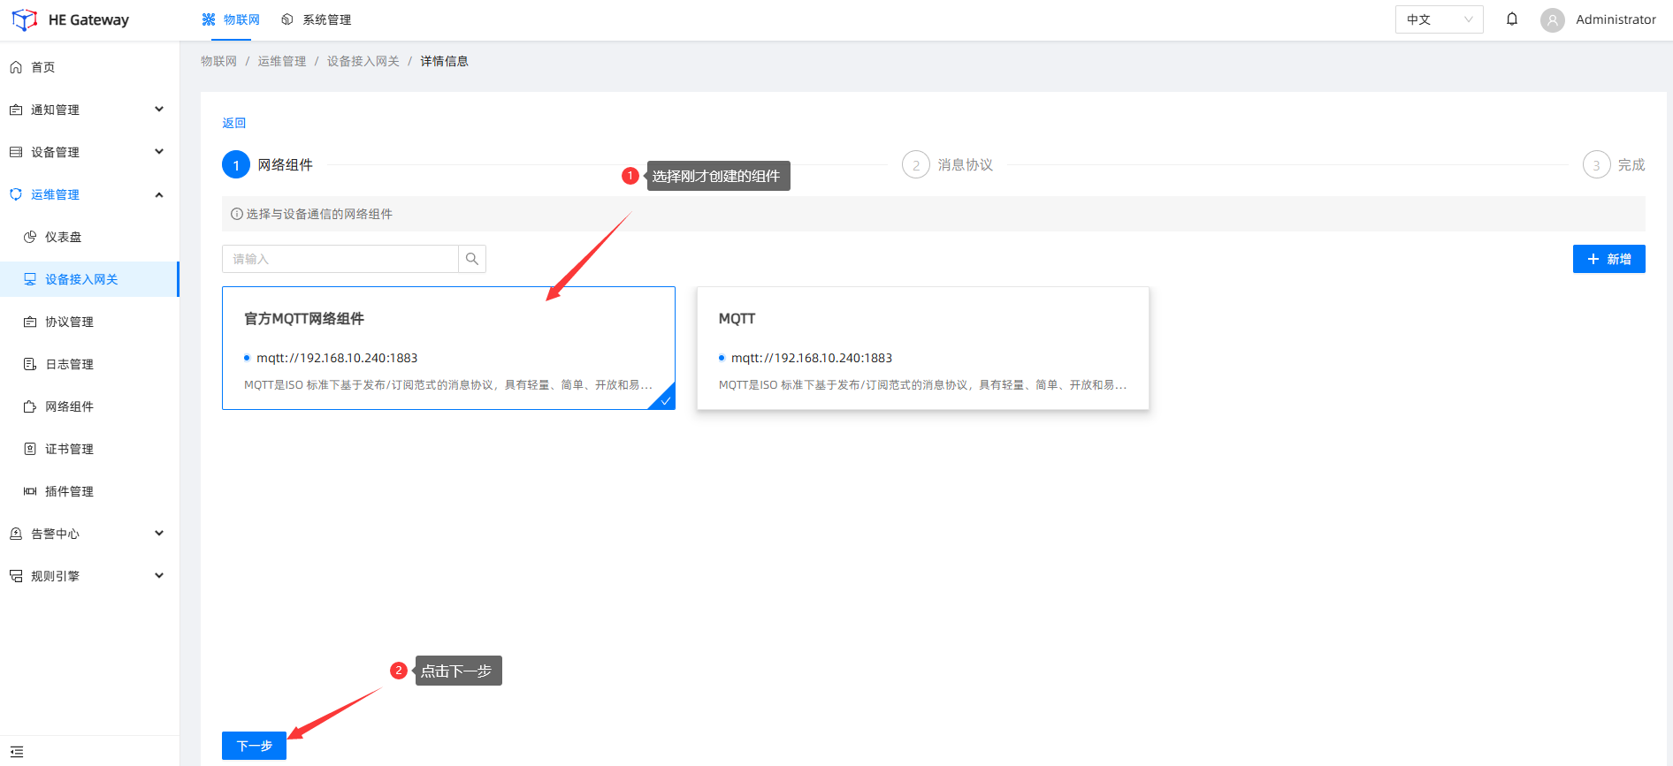
Task: Click the 设备管理 sidebar icon
Action: pos(16,152)
